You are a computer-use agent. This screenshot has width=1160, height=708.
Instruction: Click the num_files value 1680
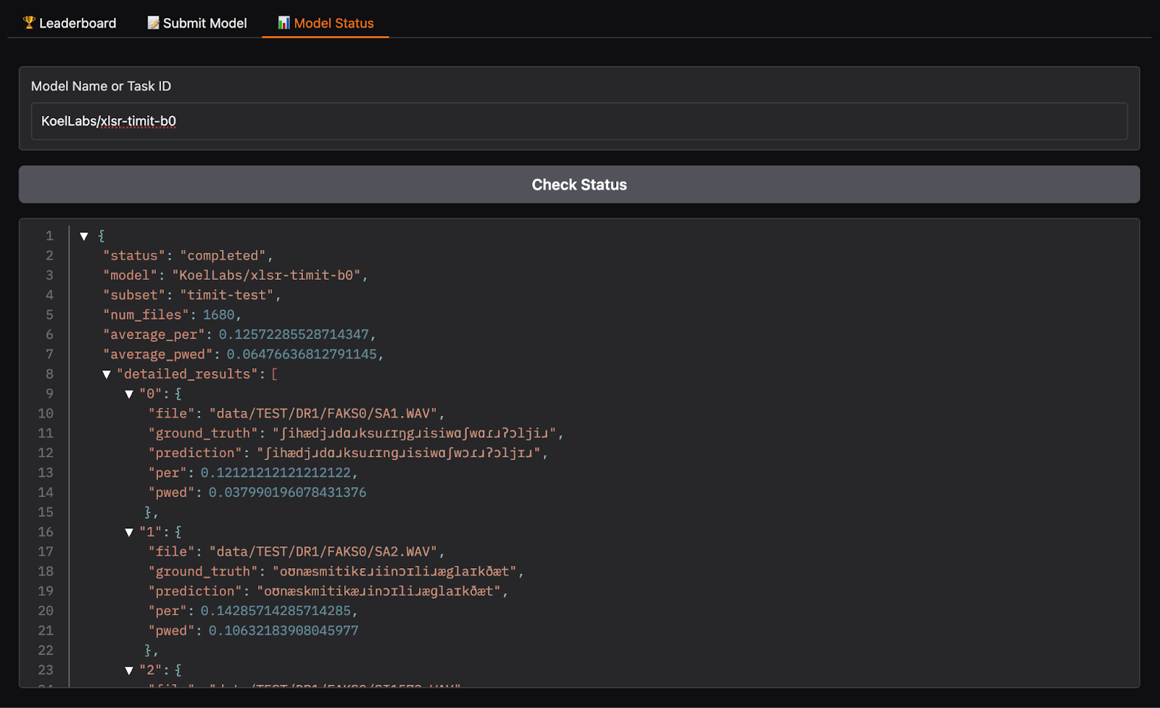click(218, 315)
